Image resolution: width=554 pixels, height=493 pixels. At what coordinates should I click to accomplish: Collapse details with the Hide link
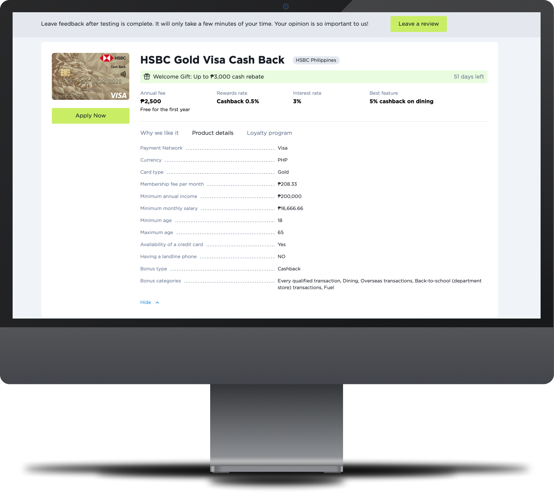(145, 302)
